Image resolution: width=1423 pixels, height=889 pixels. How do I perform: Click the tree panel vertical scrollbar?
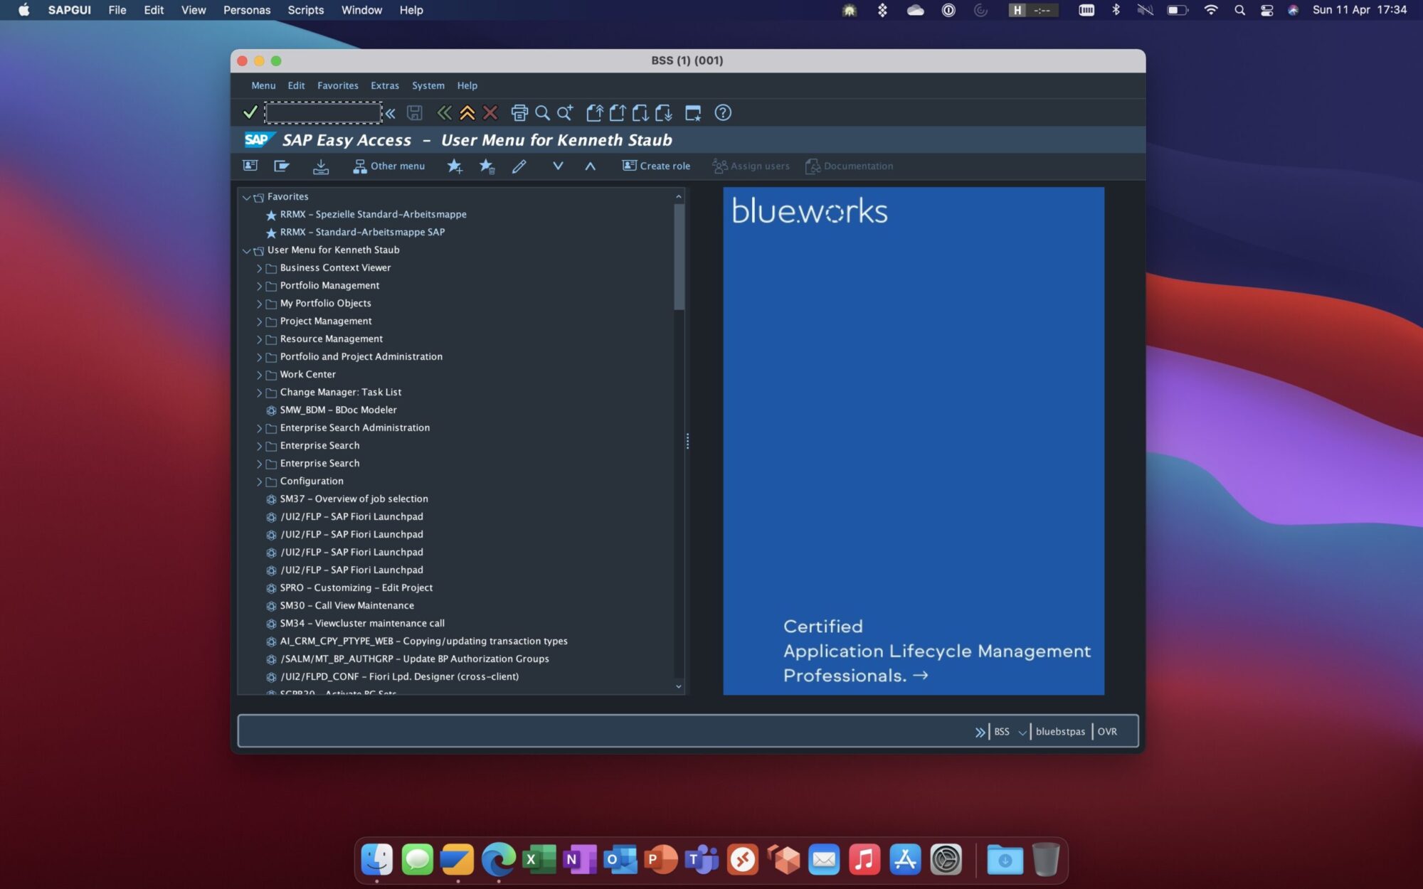pos(679,257)
